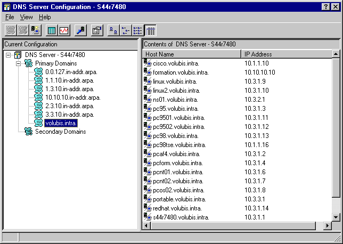Select the details view toolbar button
Image resolution: width=343 pixels, height=244 pixels.
click(x=150, y=30)
